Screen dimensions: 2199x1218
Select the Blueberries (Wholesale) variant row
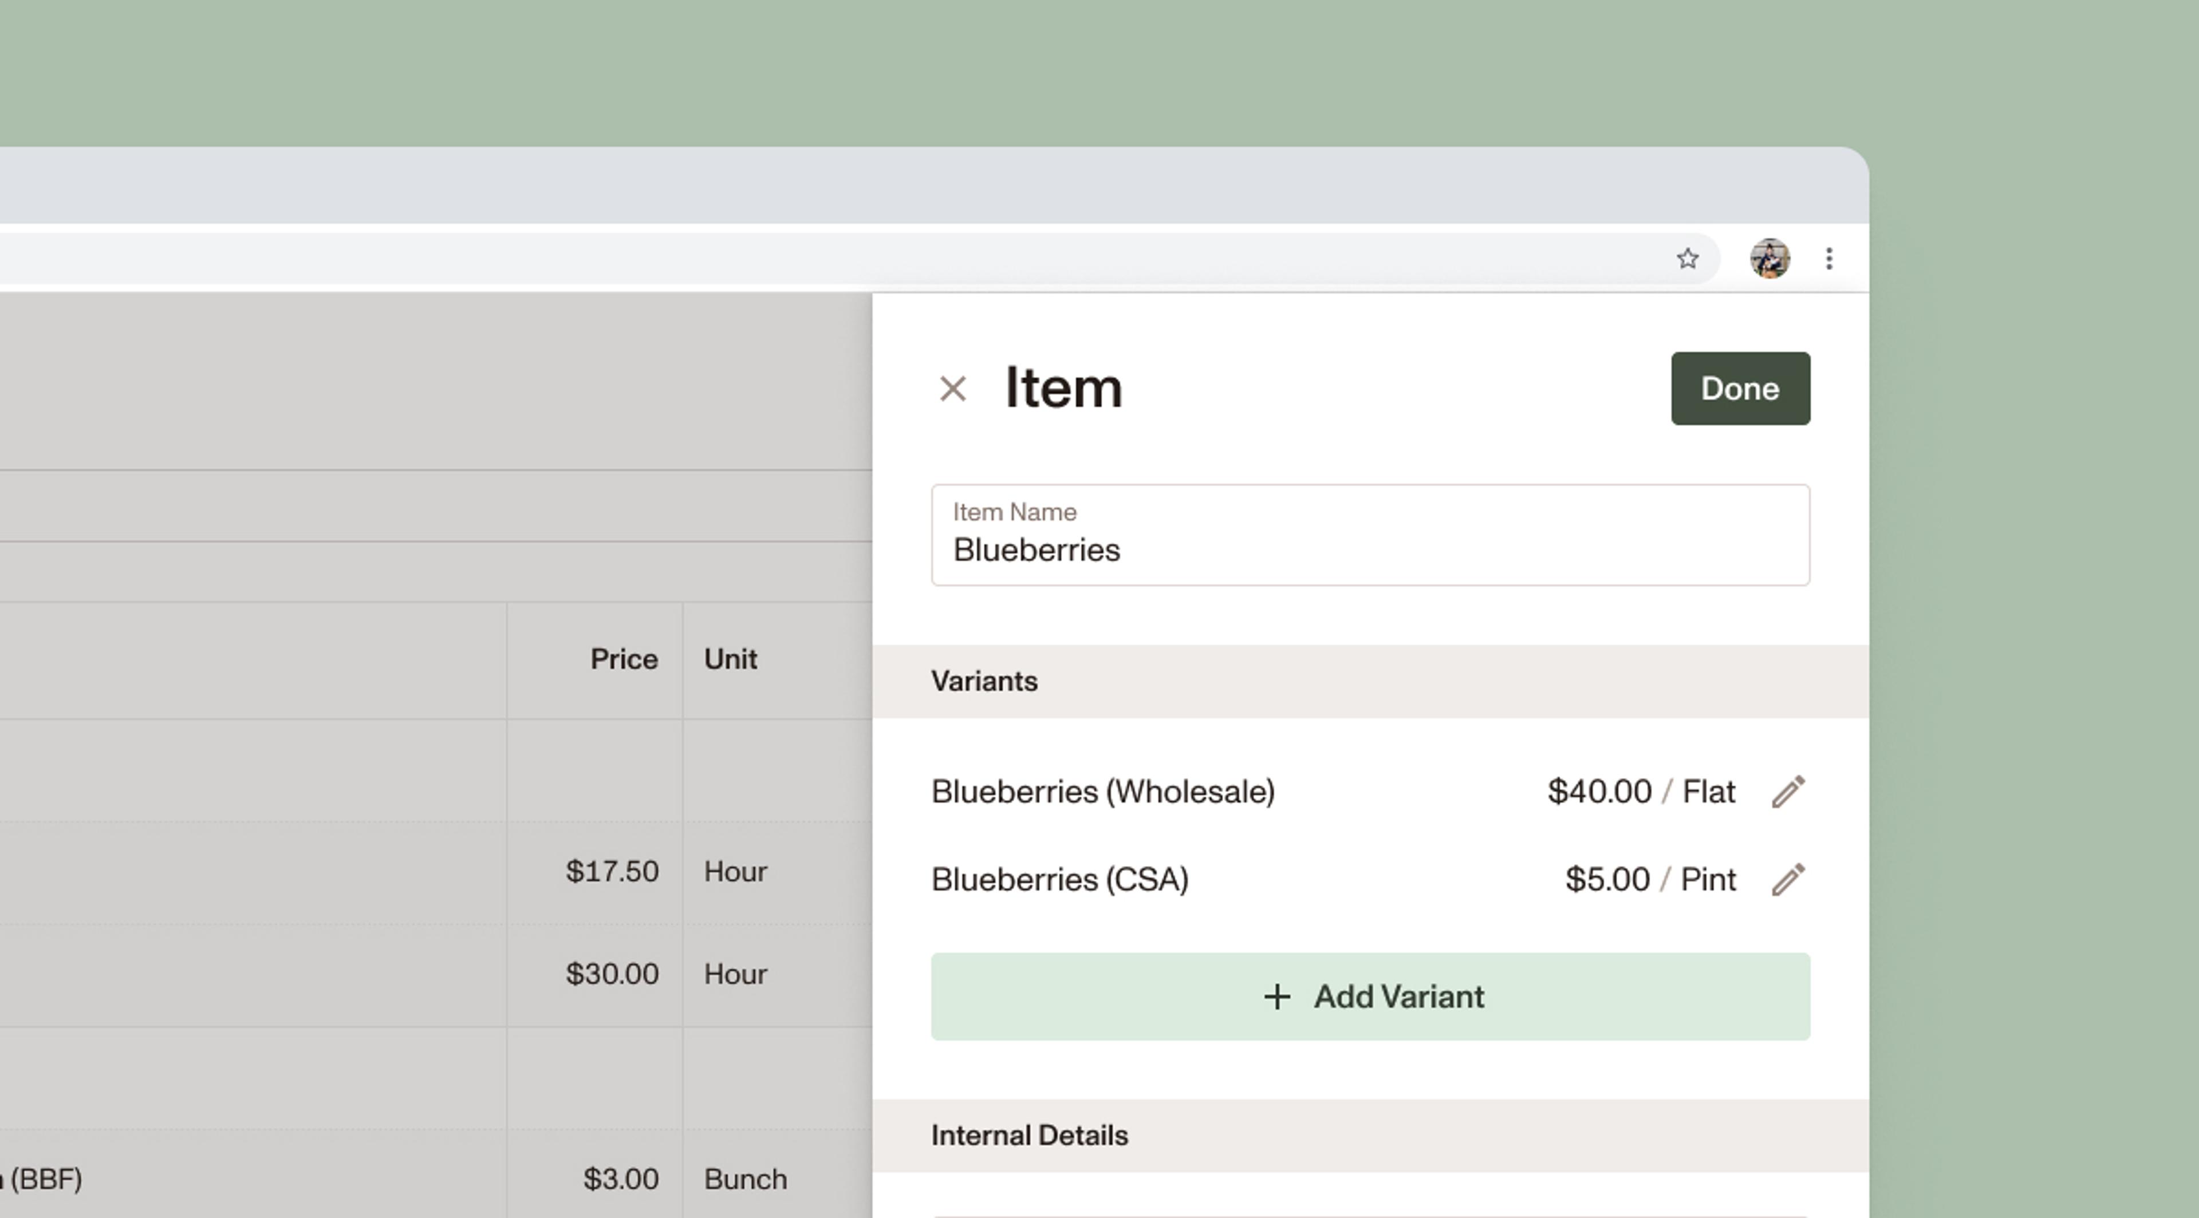(1103, 792)
